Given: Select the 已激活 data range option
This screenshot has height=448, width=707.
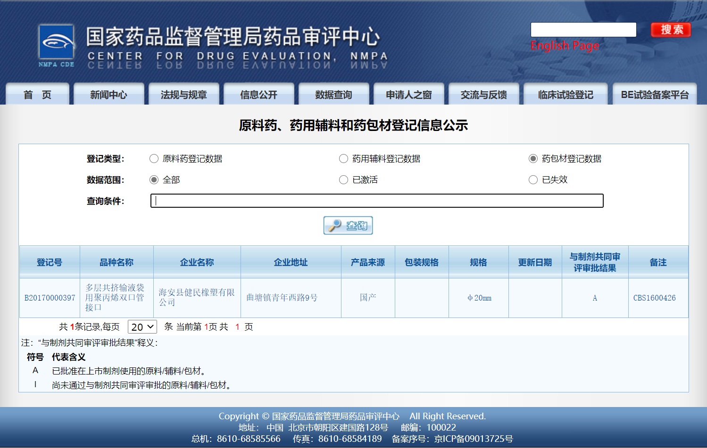Looking at the screenshot, I should coord(343,179).
